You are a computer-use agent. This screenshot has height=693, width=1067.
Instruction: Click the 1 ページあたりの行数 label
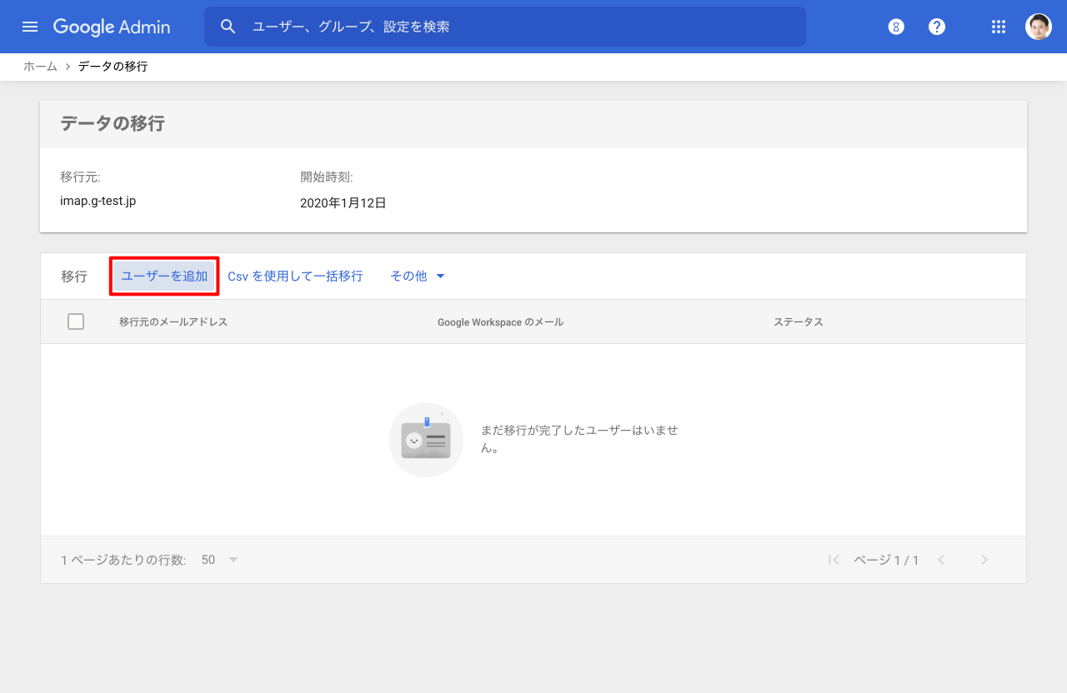point(123,560)
